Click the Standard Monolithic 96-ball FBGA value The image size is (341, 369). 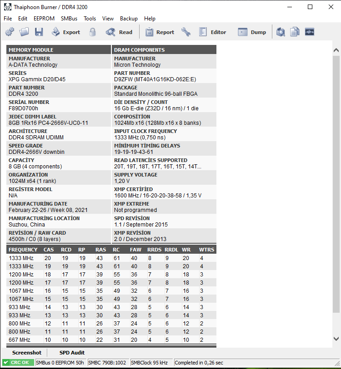click(x=155, y=93)
